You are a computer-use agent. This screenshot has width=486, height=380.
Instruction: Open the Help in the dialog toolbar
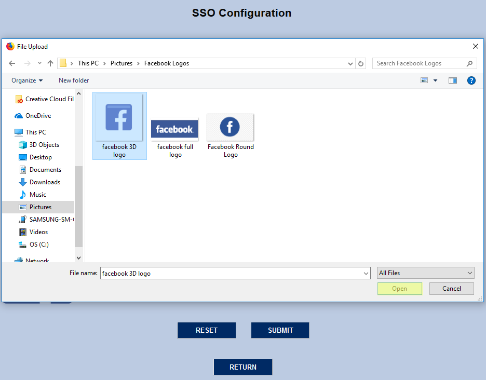coord(471,80)
